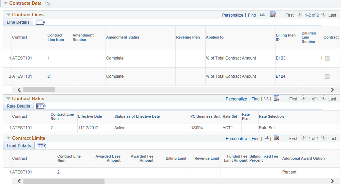Screen dimensions: 341x185
Task: Go to previous row in Contract Lines
Action: point(300,14)
